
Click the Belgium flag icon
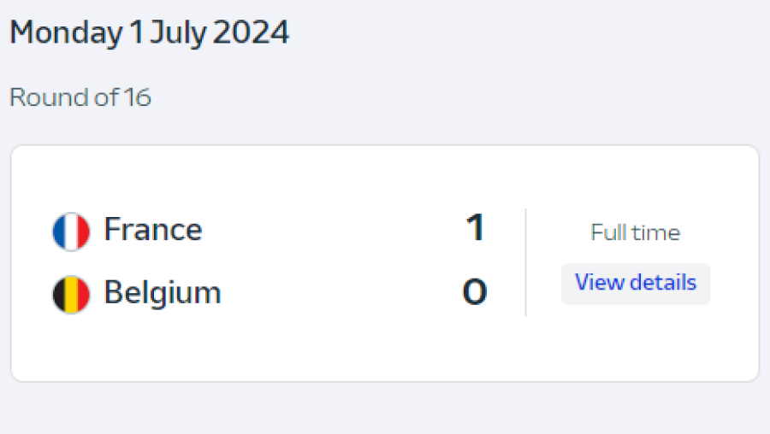(71, 294)
